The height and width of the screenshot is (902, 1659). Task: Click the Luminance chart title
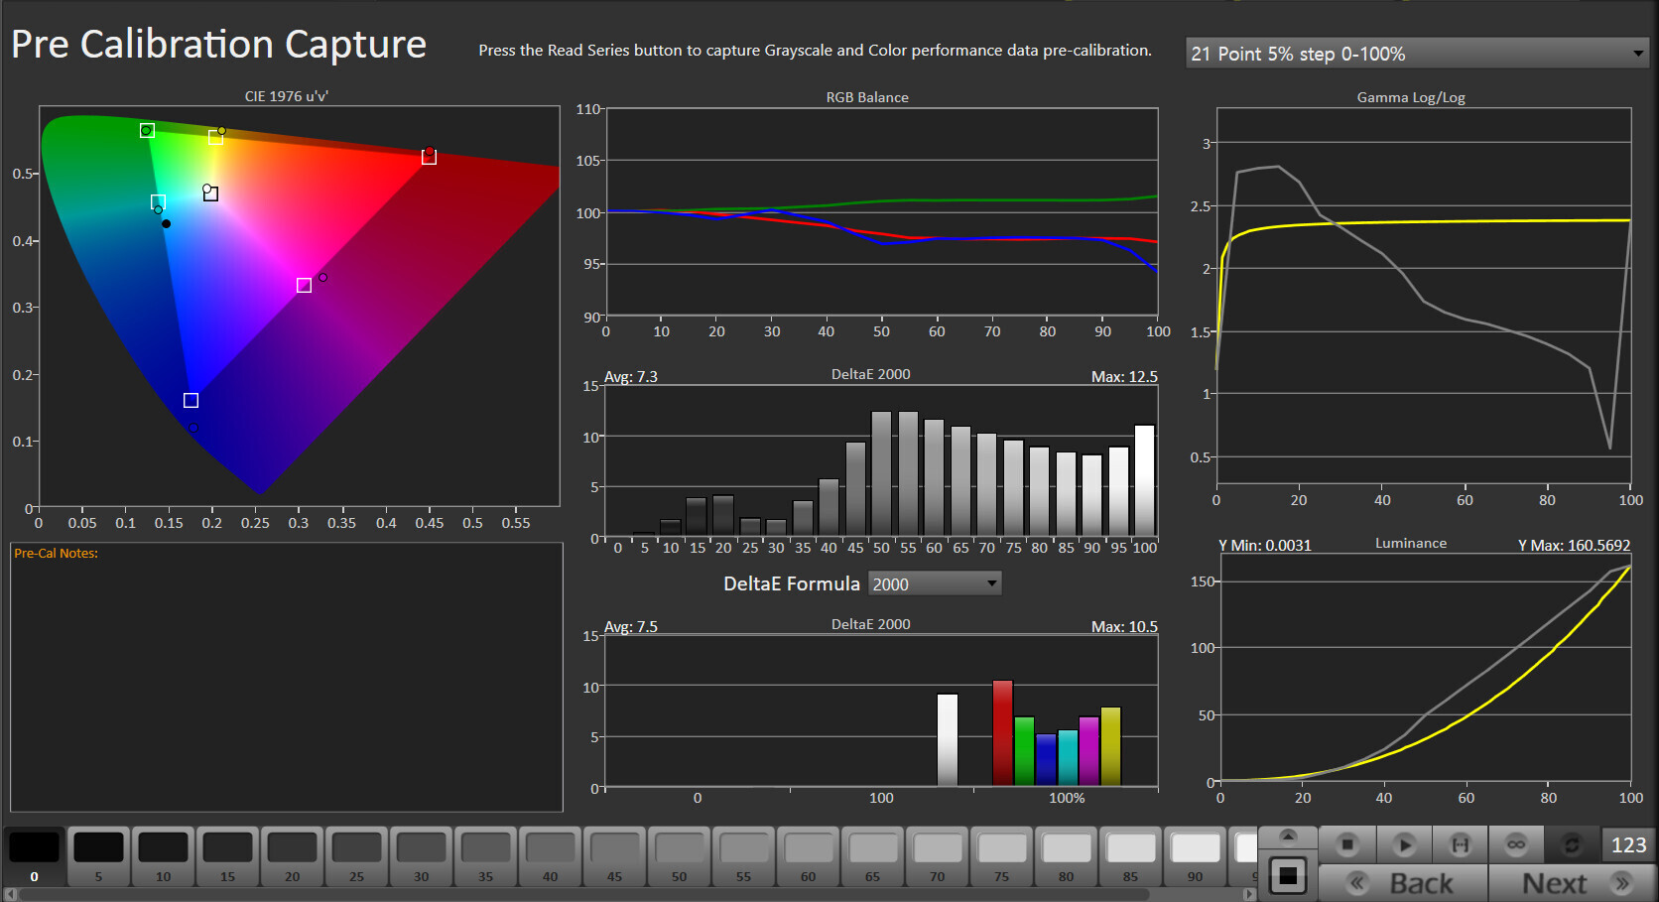[x=1411, y=543]
